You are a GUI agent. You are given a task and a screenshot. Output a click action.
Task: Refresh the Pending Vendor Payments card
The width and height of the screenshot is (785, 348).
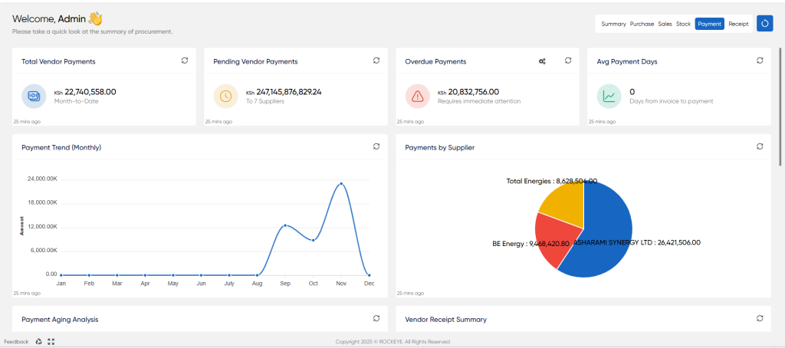click(376, 61)
